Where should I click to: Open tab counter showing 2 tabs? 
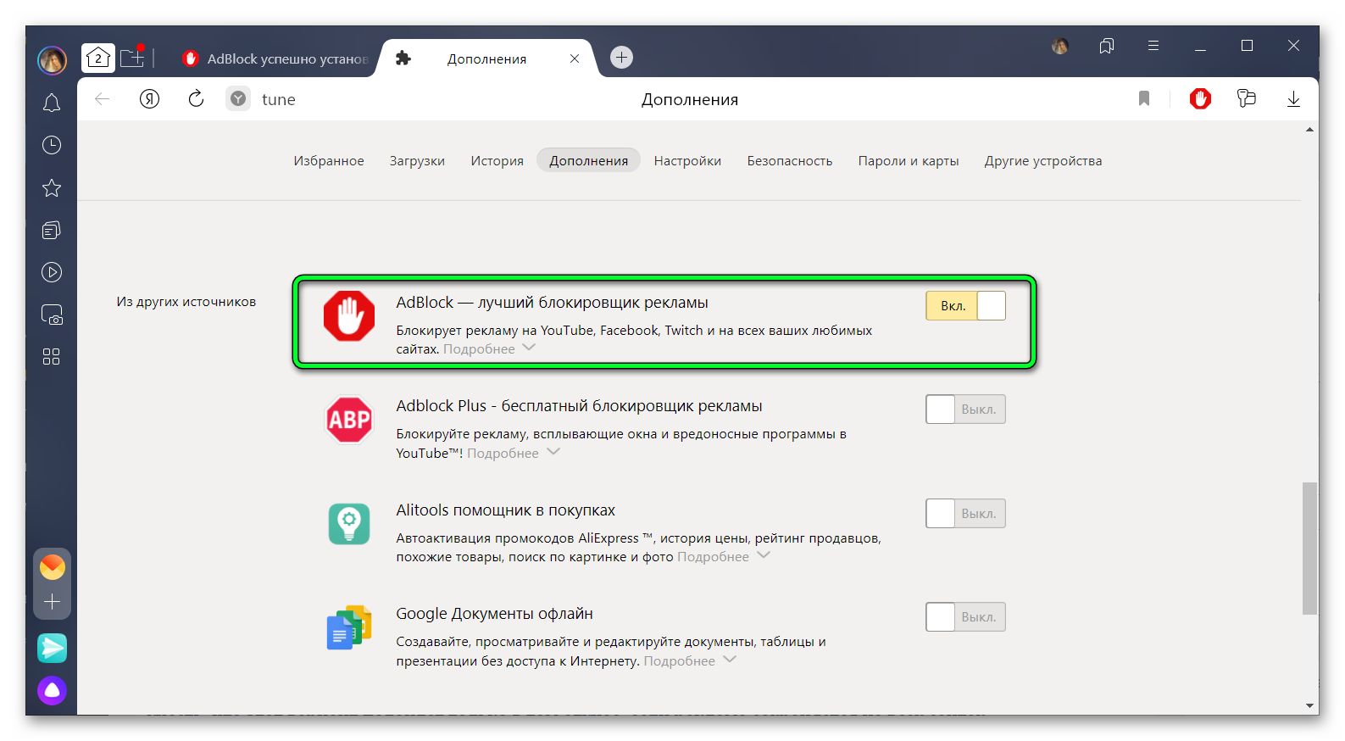point(98,58)
